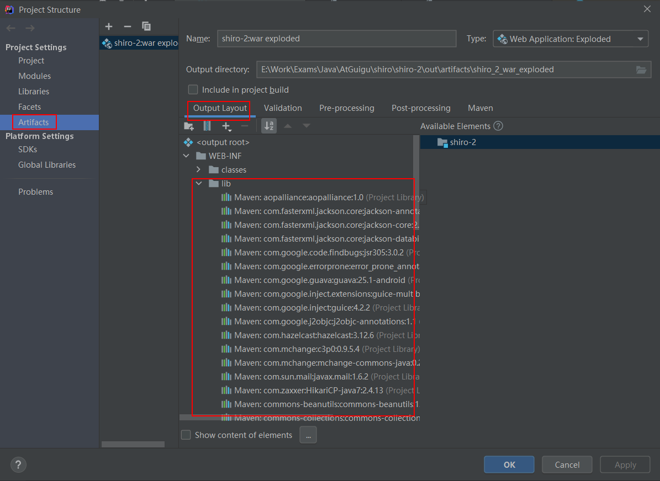Open Type dropdown Web Application: Exploded
The width and height of the screenshot is (660, 481).
point(571,39)
